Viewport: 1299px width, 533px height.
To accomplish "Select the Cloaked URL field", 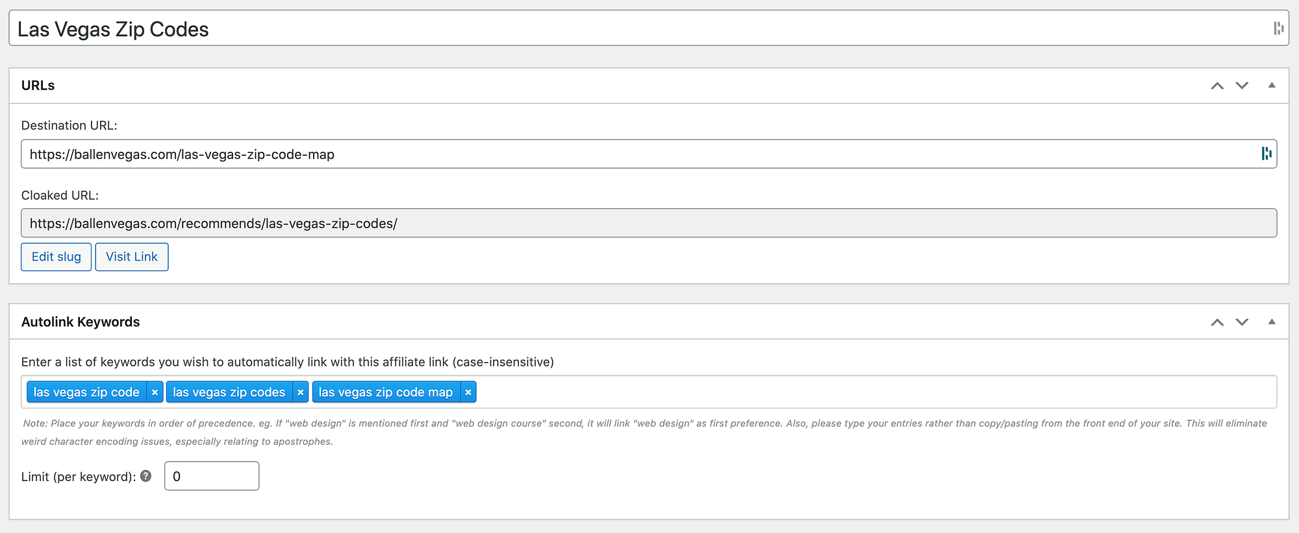I will tap(648, 223).
